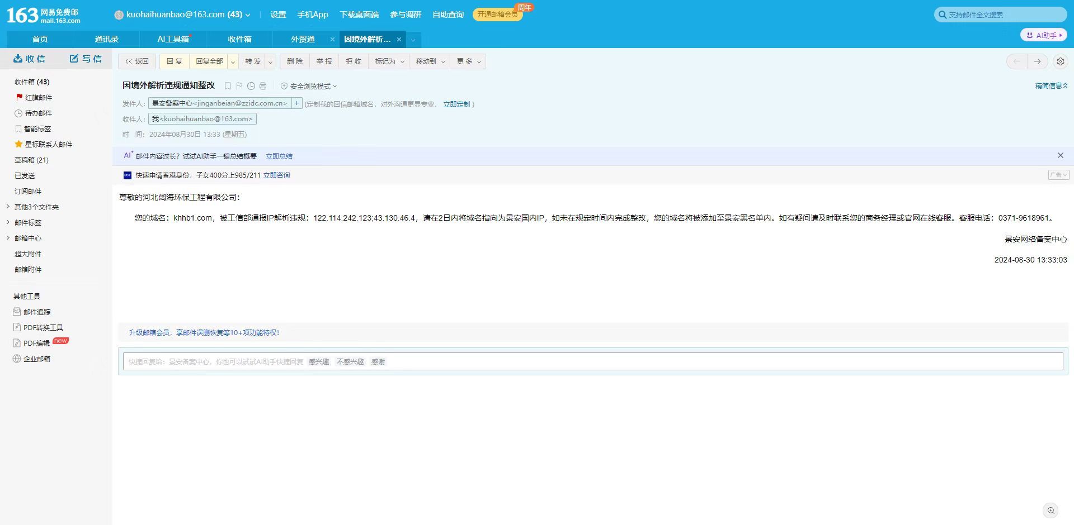
Task: Close the AI summary suggestion banner
Action: 1060,155
